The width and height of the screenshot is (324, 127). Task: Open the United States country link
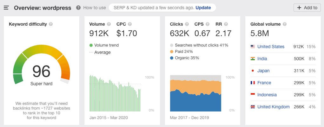click(x=271, y=47)
